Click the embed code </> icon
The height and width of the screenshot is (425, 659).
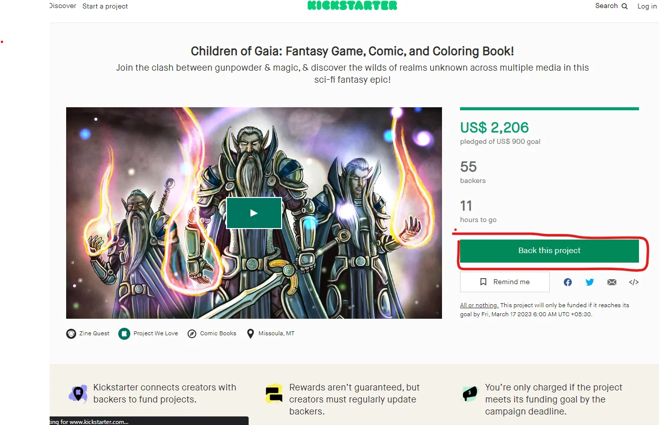633,282
